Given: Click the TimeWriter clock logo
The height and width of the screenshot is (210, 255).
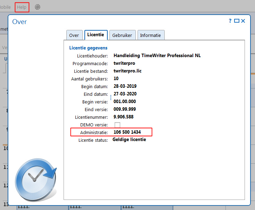Looking at the screenshot, I should [x=36, y=180].
